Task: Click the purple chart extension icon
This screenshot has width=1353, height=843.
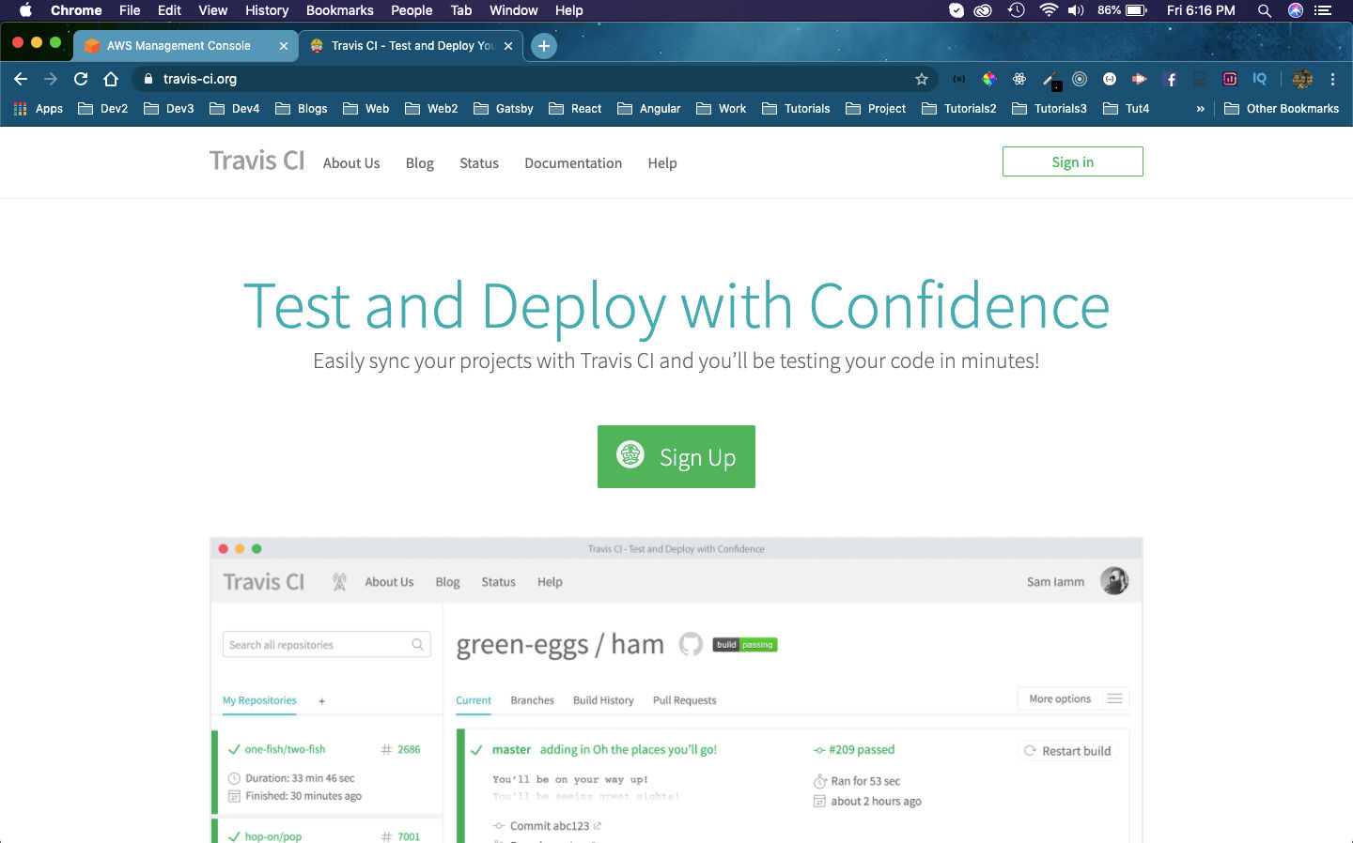Action: pos(1230,79)
